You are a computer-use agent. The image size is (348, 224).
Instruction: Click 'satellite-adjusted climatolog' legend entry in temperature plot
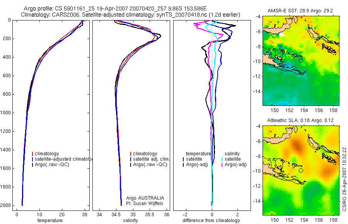pyautogui.click(x=63, y=159)
